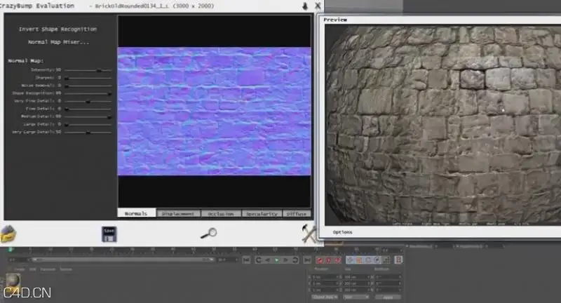Open the Function menu in material manager
This screenshot has width=561, height=303.
(48, 269)
